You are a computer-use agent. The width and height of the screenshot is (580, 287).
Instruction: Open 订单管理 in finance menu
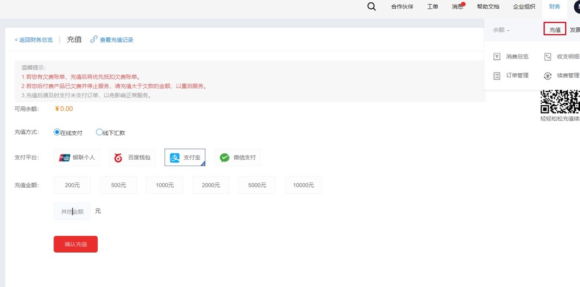[517, 76]
